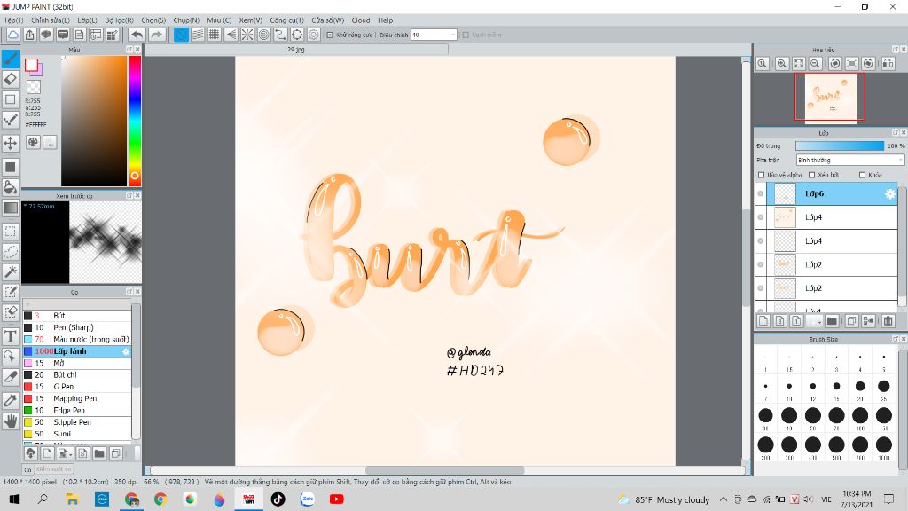Select the Stipple Pen brush
This screenshot has height=511, width=908.
click(x=77, y=422)
